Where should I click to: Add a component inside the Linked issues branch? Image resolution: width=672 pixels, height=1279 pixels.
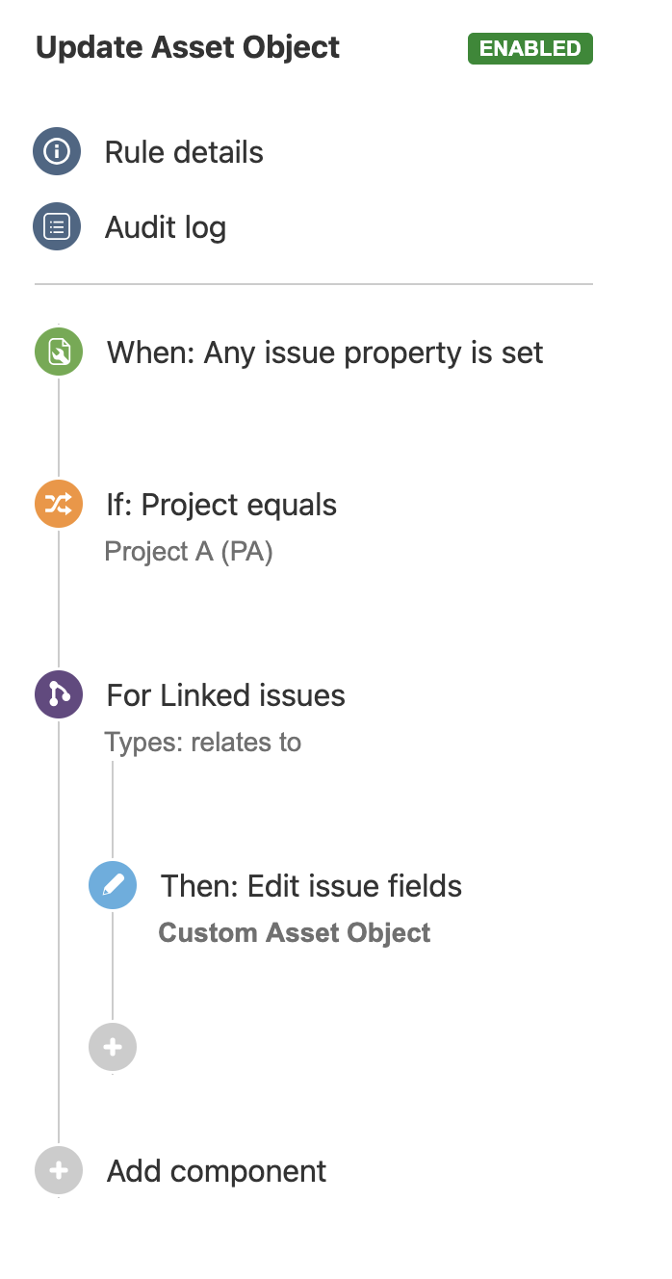click(113, 1047)
